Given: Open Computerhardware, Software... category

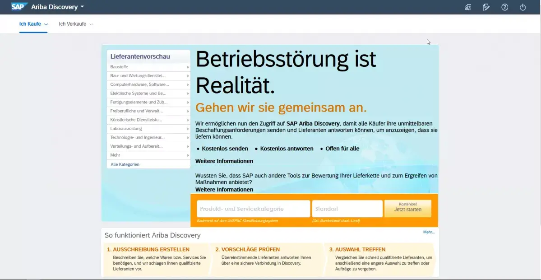Looking at the screenshot, I should point(148,84).
